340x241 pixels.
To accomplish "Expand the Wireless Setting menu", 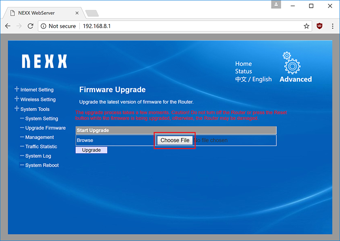I will click(35, 99).
